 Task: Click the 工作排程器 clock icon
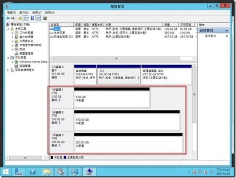(x=17, y=33)
